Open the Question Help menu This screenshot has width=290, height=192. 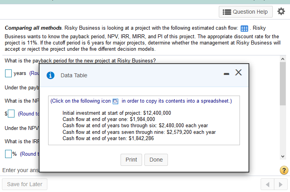(246, 12)
